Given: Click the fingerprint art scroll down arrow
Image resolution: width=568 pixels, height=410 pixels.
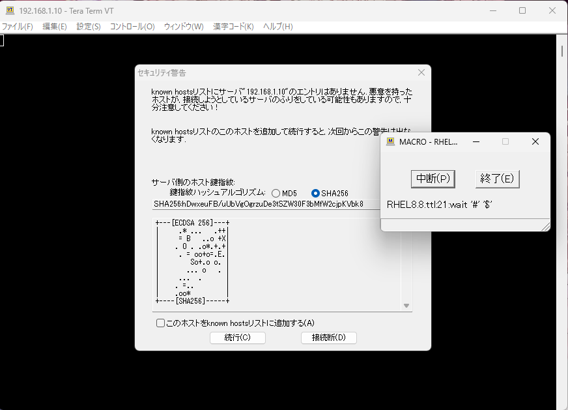Looking at the screenshot, I should click(406, 306).
